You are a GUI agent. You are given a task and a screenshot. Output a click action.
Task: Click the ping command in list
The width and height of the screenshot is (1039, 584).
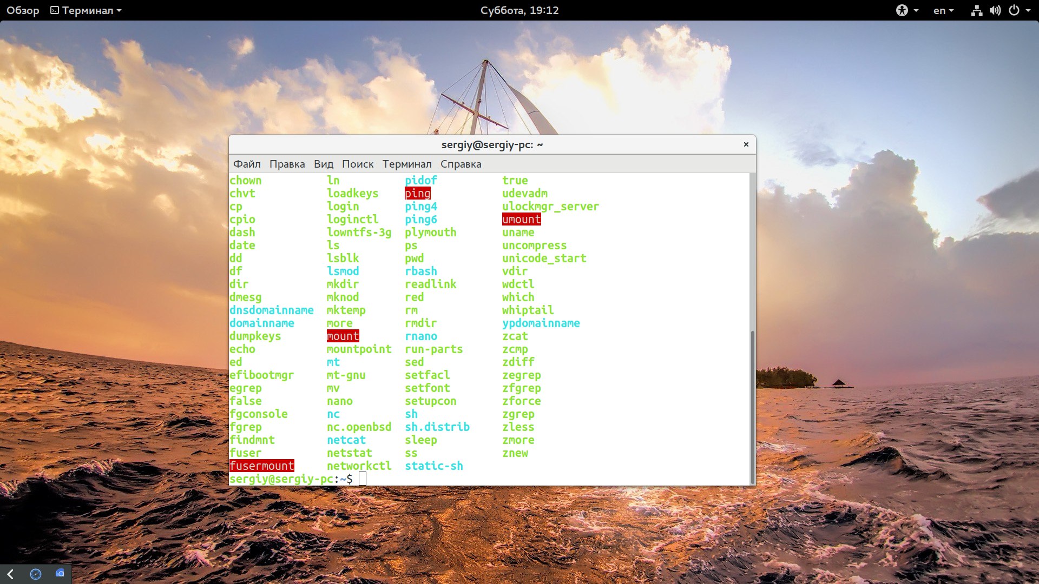point(417,193)
